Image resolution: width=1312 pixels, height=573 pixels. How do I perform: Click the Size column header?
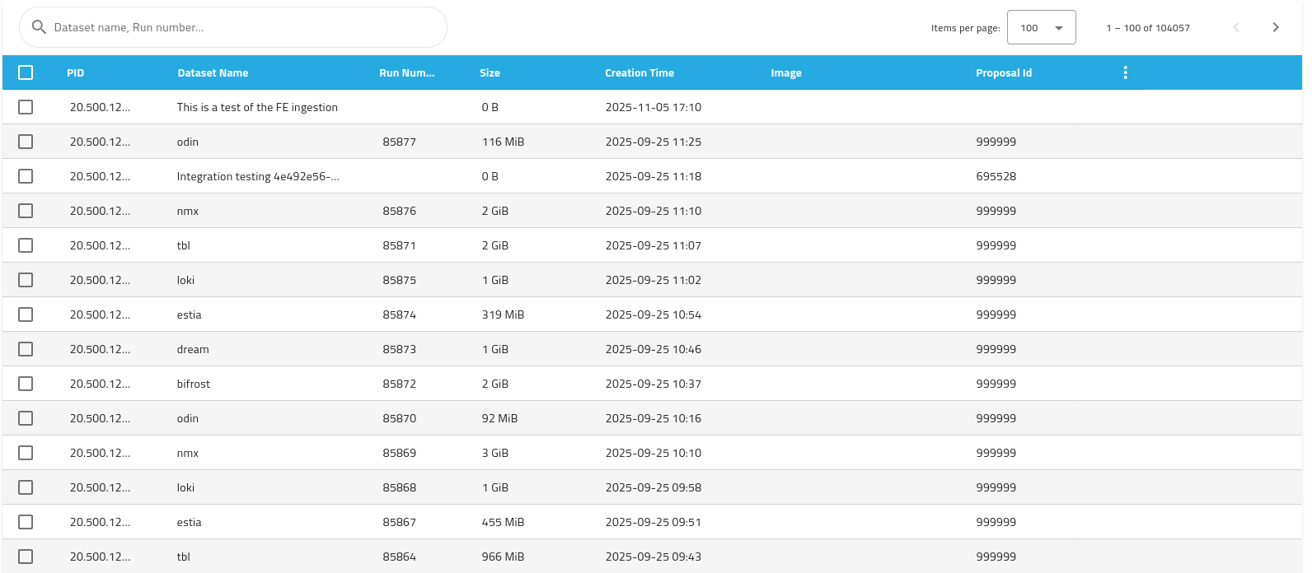coord(490,72)
